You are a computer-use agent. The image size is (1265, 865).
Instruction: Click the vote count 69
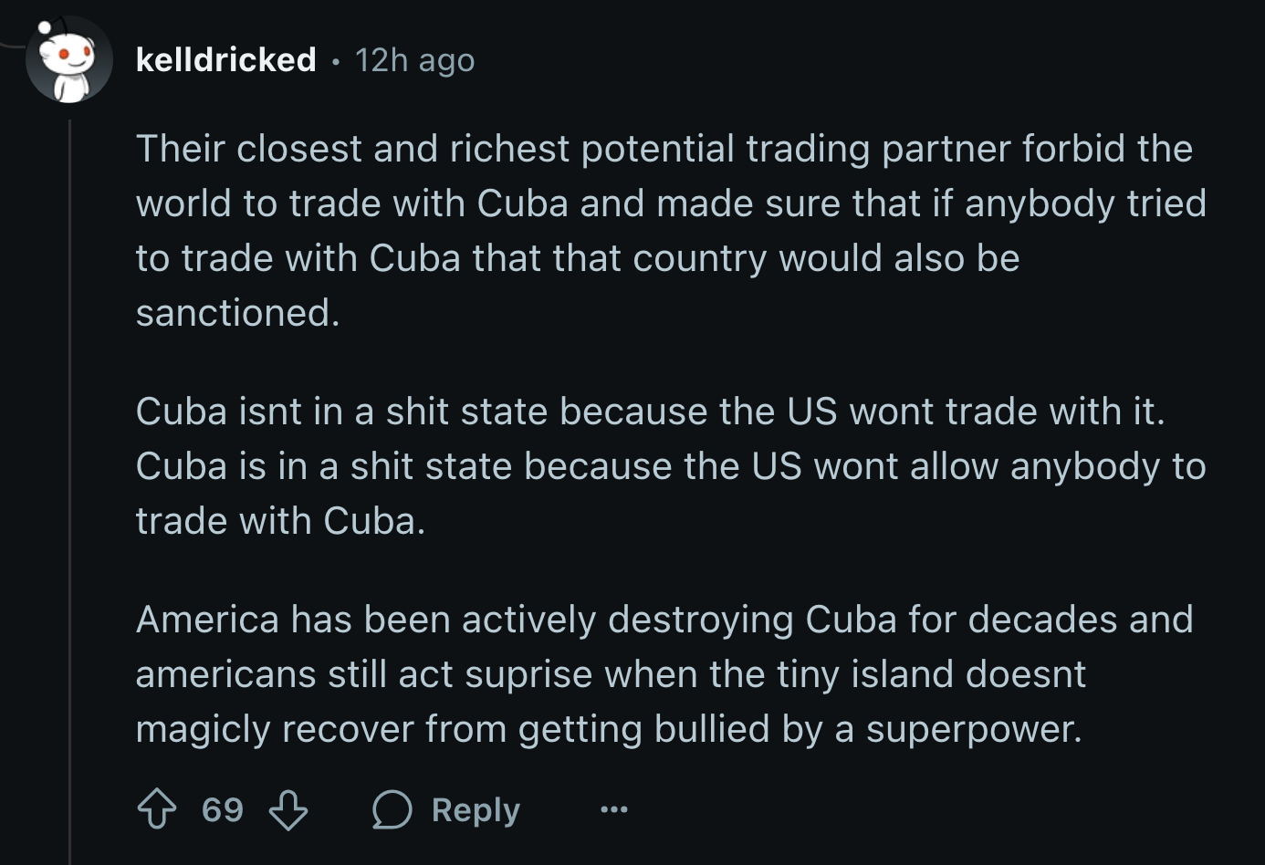pos(223,809)
